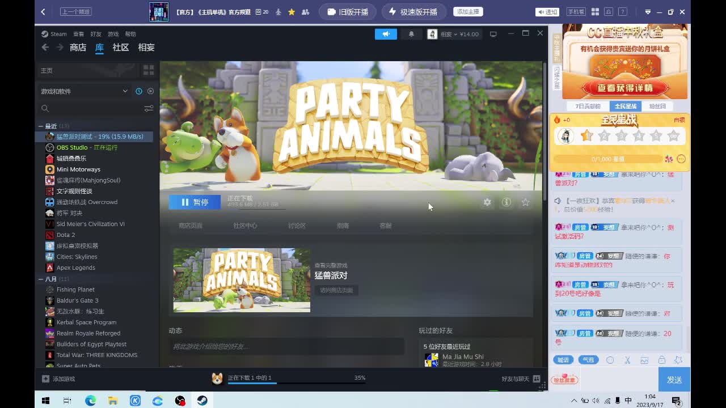Collapse the 最近 library section
Image resolution: width=726 pixels, height=408 pixels.
click(x=41, y=126)
